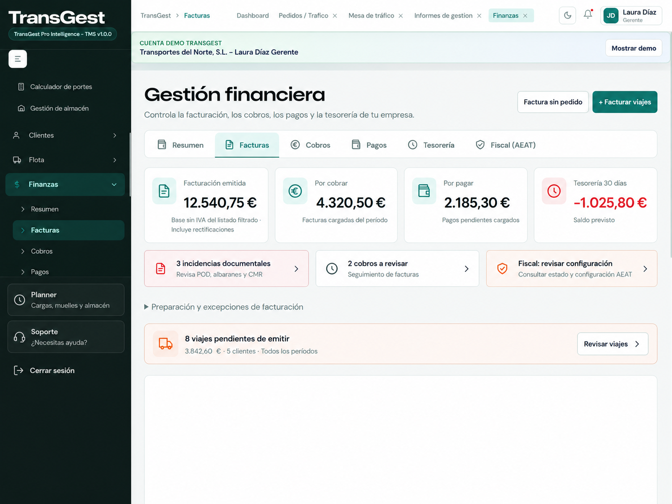Click the Flota truck icon
672x504 pixels.
[x=17, y=160]
